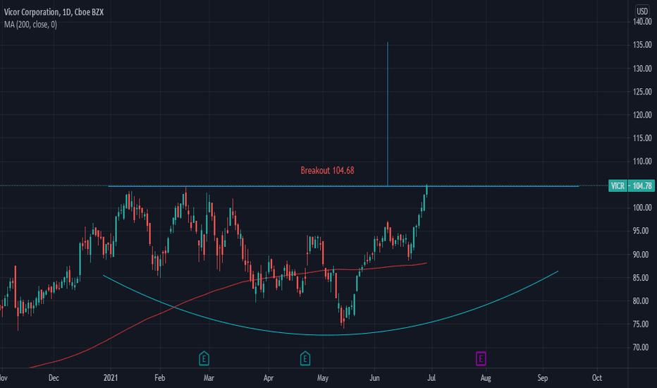Click the Sep label on time axis
This screenshot has width=657, height=388.
543,378
